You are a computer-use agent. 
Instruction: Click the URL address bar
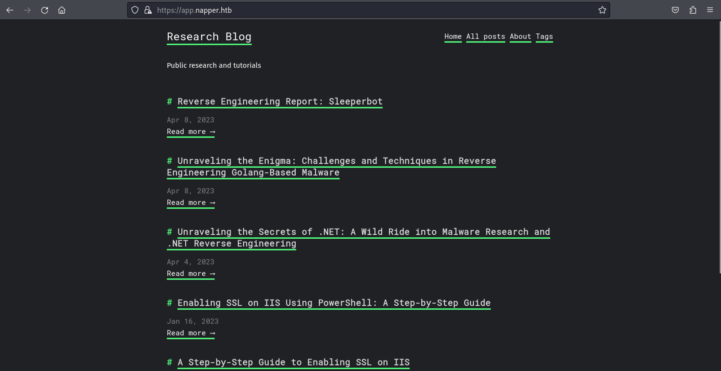(x=360, y=10)
